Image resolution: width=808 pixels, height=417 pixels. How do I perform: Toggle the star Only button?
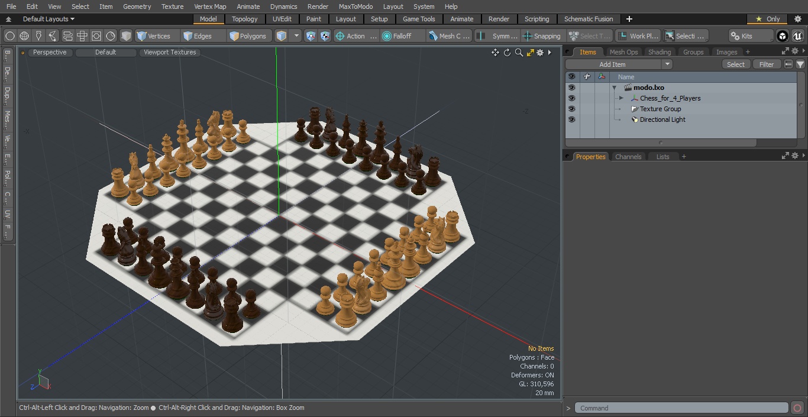pos(767,19)
